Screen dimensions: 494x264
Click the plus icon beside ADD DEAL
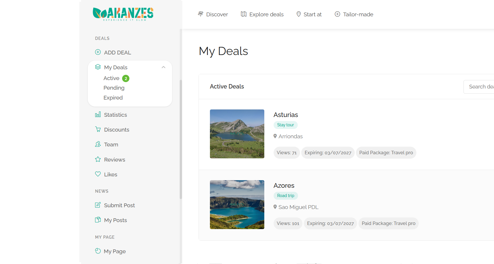click(98, 52)
